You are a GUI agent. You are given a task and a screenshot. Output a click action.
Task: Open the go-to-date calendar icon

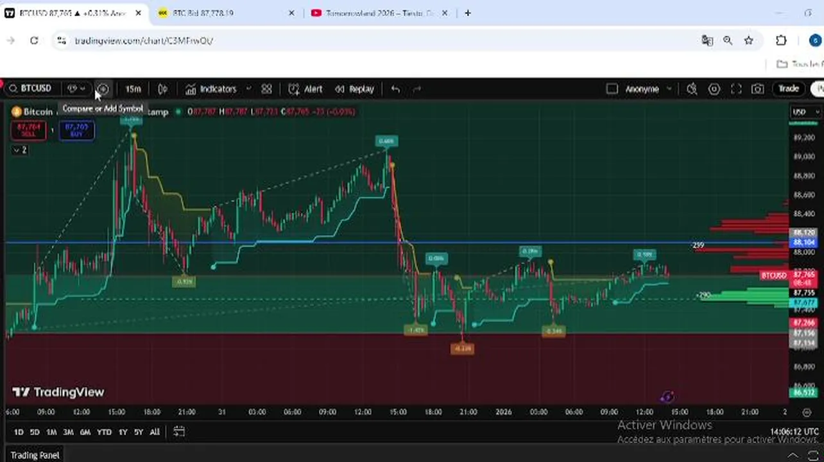click(180, 432)
